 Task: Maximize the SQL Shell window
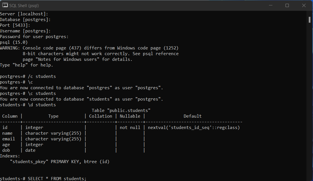287,5
